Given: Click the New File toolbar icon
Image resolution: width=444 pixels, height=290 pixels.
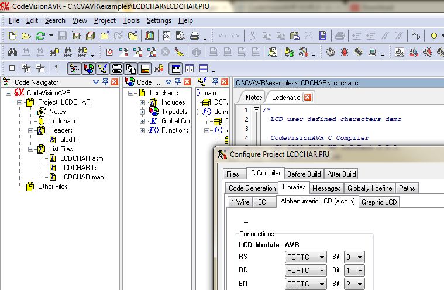Looking at the screenshot, I should tap(12, 36).
